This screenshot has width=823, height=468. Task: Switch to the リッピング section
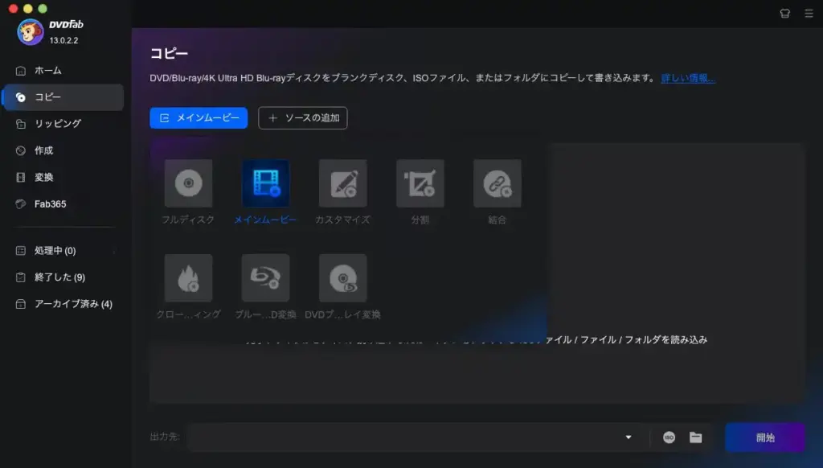tap(48, 123)
